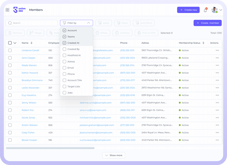Click the Remove trash icon
This screenshot has height=165, width=227.
click(x=10, y=33)
